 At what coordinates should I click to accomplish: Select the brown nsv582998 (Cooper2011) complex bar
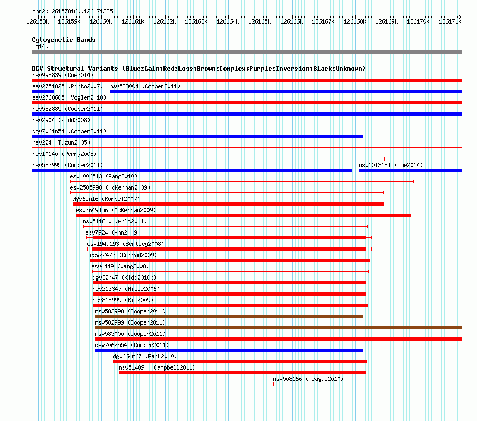click(x=229, y=317)
